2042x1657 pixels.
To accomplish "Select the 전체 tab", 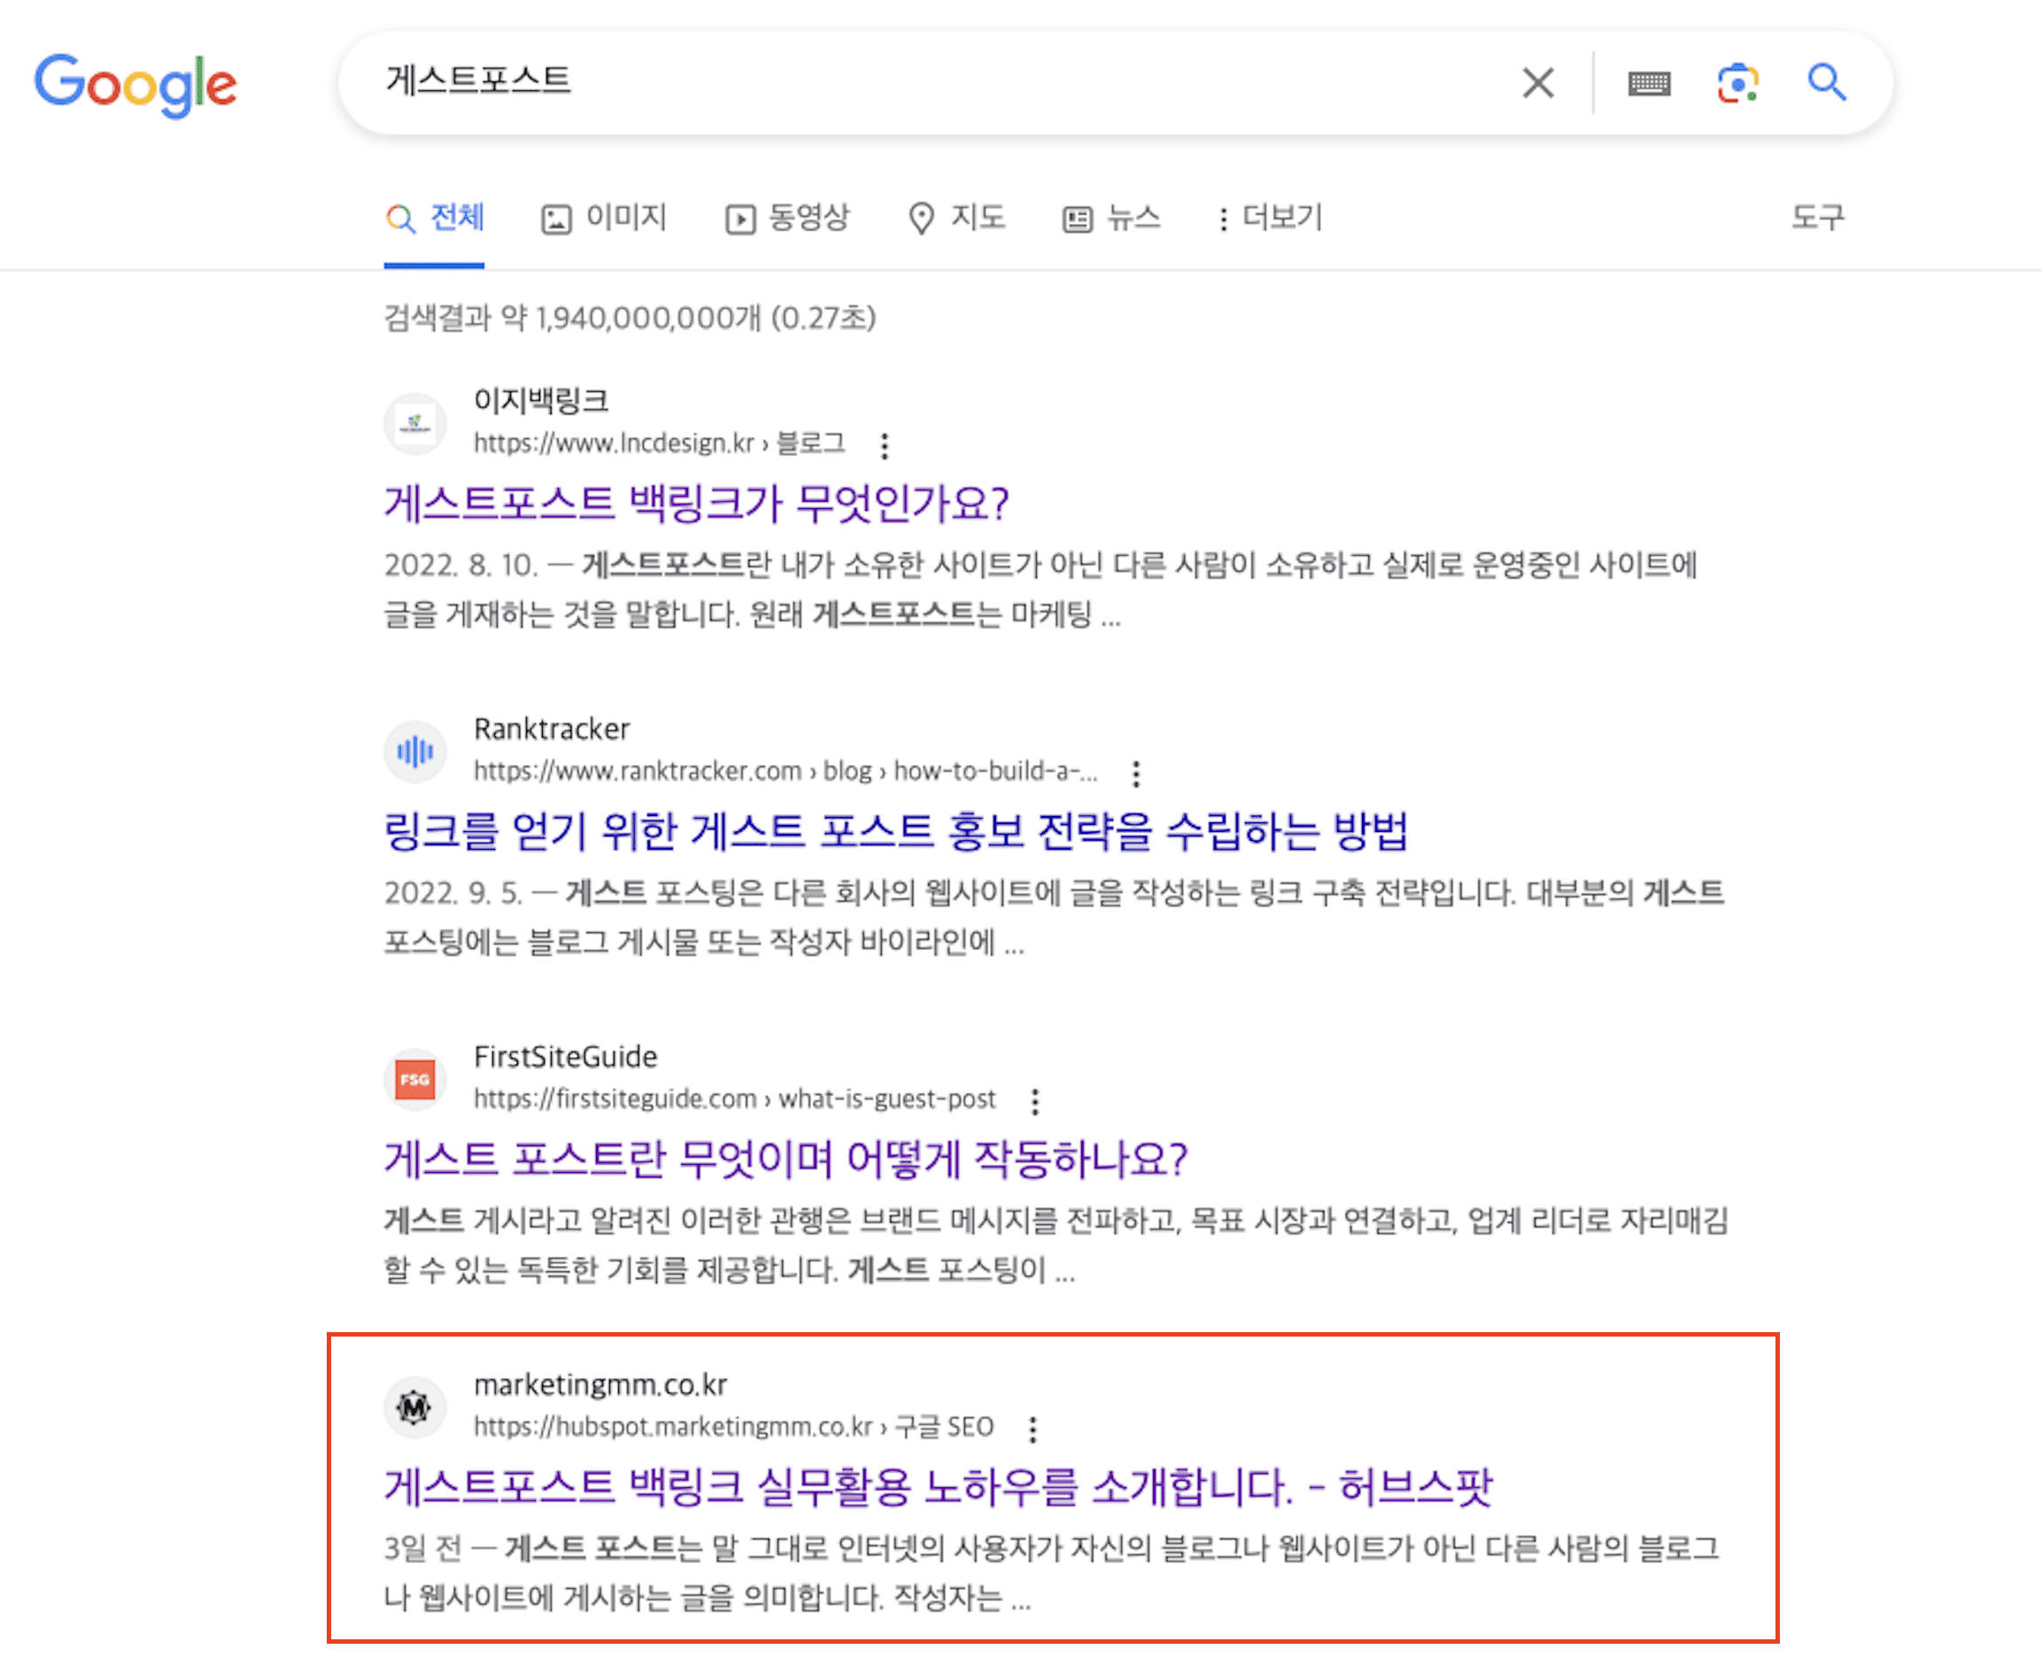I will coord(436,219).
